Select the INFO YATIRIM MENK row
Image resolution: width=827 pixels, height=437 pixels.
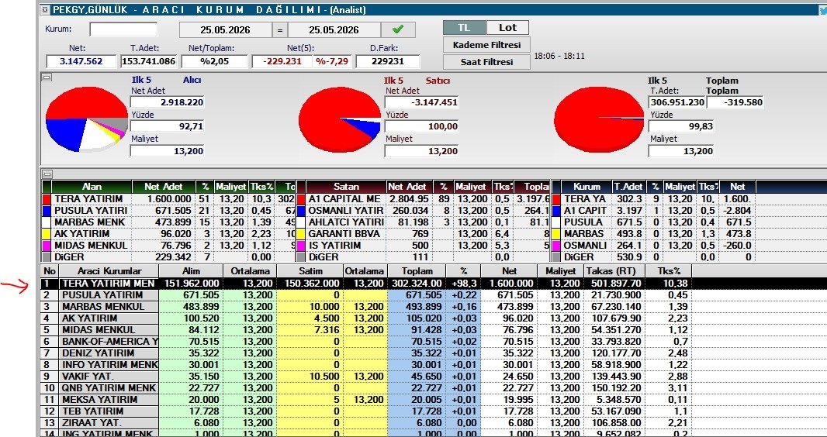coord(366,364)
